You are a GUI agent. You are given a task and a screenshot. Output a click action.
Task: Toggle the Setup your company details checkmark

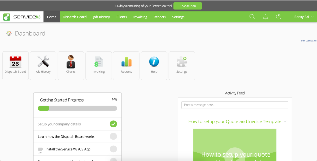[113, 124]
